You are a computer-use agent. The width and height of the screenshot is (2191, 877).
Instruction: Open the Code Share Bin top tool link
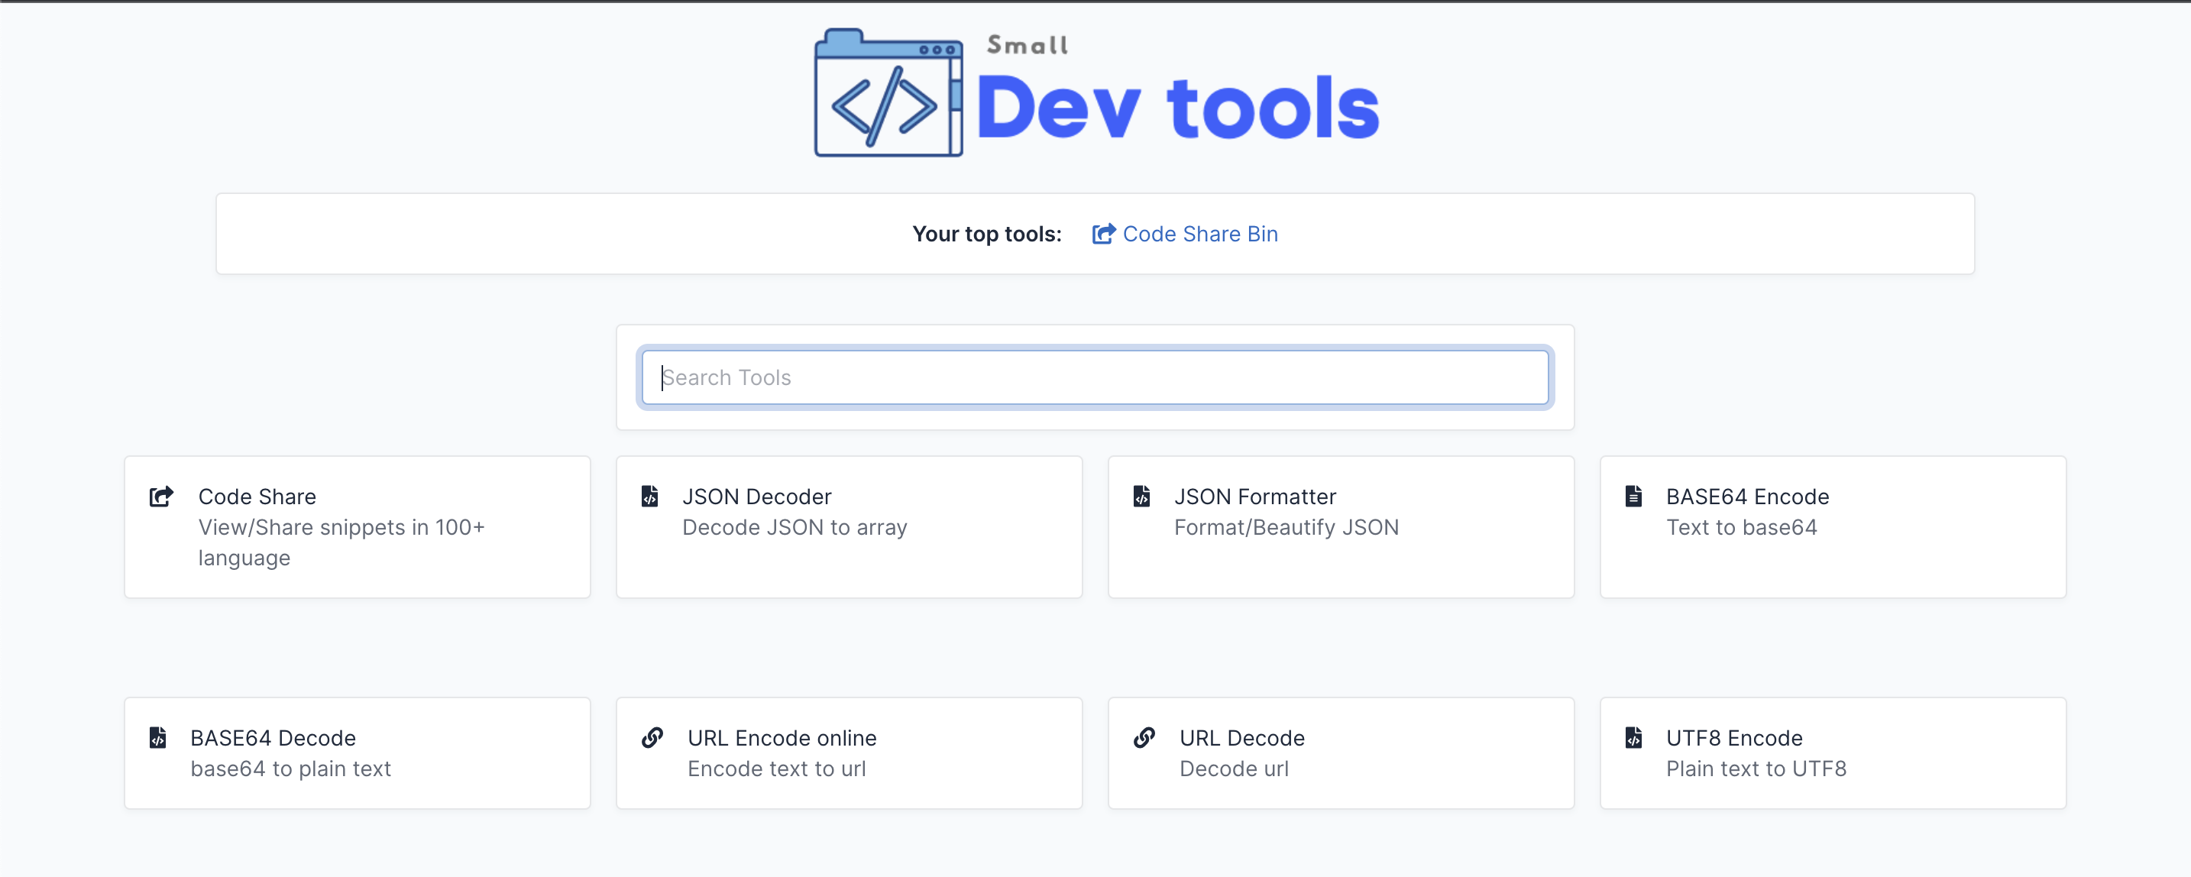click(1199, 234)
